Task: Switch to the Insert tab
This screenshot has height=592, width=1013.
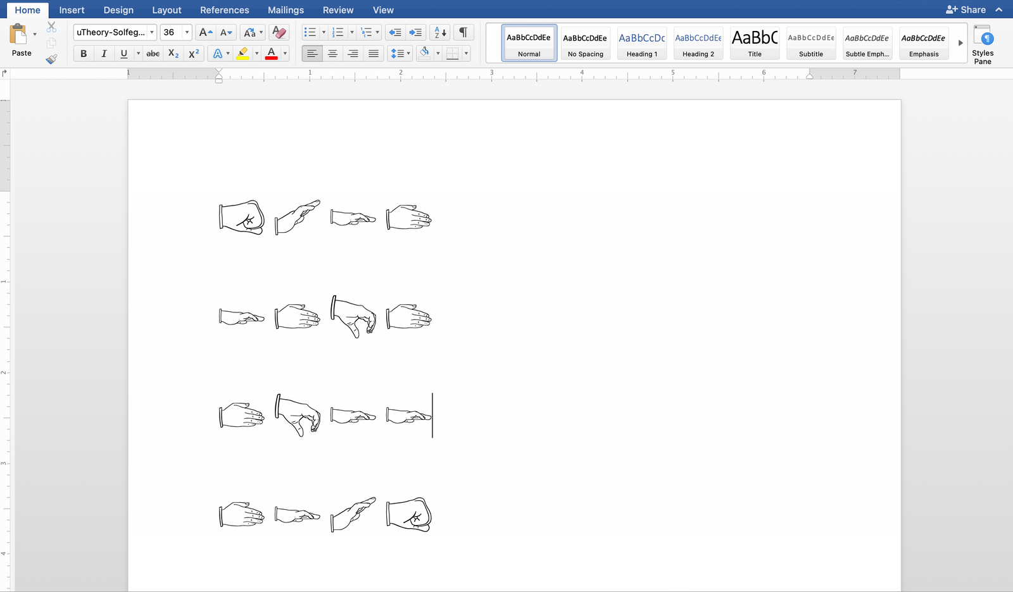Action: [x=72, y=10]
